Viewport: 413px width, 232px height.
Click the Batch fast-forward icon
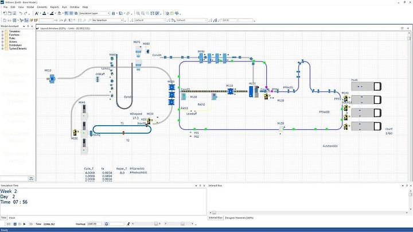(x=31, y=224)
